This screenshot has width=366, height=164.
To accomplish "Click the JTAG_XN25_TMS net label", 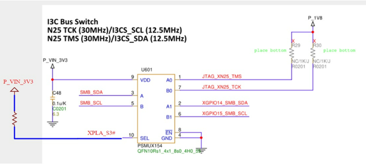I will click(222, 76).
